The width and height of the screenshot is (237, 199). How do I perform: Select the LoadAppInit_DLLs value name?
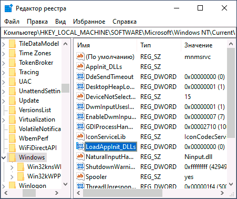111,147
